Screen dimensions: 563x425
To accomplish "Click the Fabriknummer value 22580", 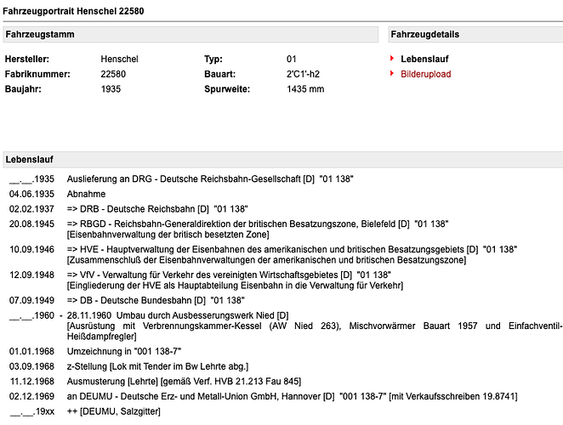I will point(113,74).
